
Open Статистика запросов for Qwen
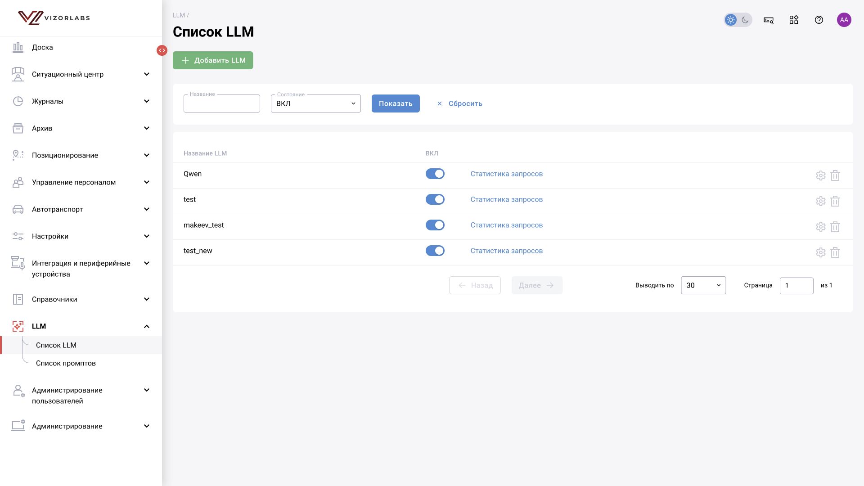pos(507,174)
